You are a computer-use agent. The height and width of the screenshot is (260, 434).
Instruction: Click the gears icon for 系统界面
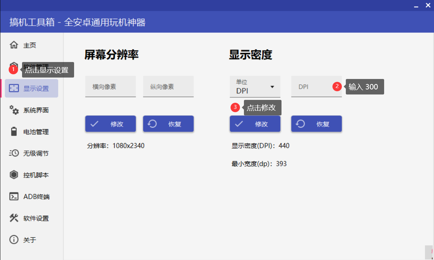(x=14, y=110)
